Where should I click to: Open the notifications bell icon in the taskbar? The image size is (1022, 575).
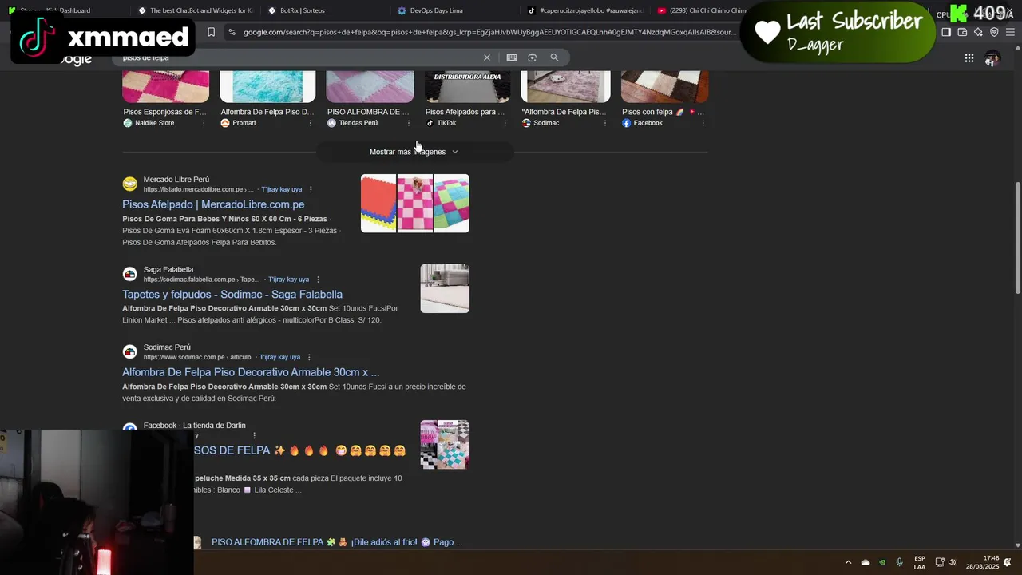[1008, 562]
